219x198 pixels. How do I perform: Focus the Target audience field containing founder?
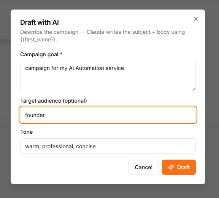(108, 115)
